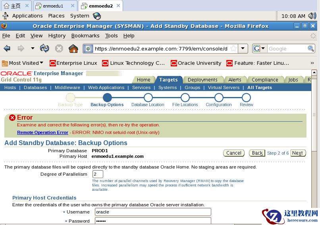Open the Services subtab
Image resolution: width=320 pixels, height=225 pixels.
pyautogui.click(x=141, y=87)
